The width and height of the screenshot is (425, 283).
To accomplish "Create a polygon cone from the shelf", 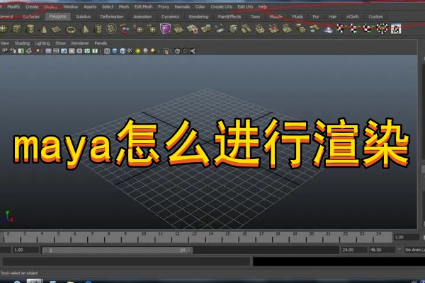I will click(x=43, y=29).
